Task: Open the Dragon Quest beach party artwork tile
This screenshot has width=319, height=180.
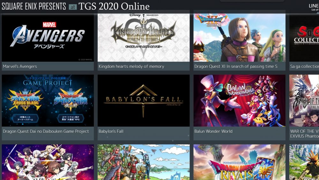Action: pyautogui.click(x=144, y=162)
